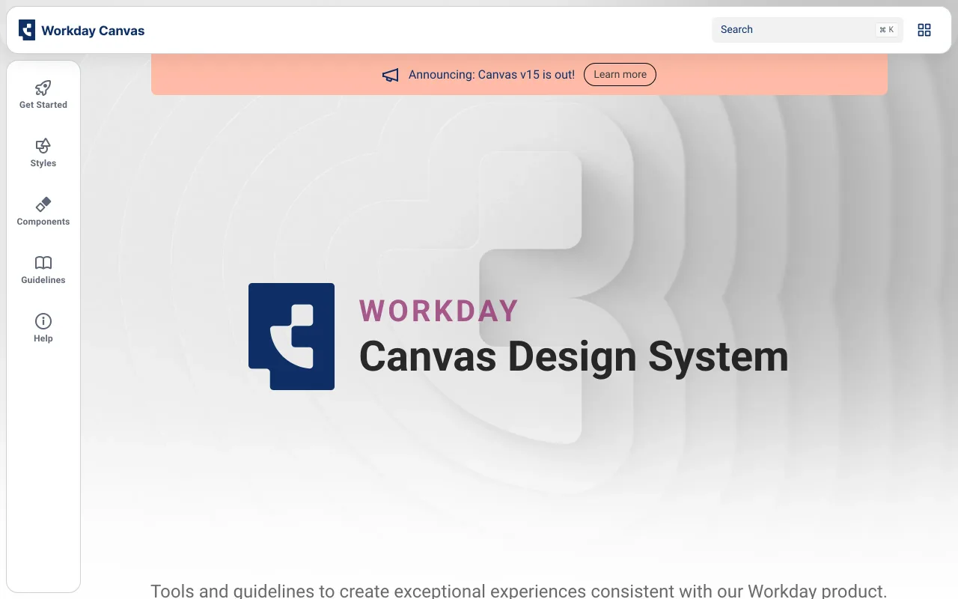Select the Styles label in sidebar
This screenshot has width=958, height=599.
(43, 163)
